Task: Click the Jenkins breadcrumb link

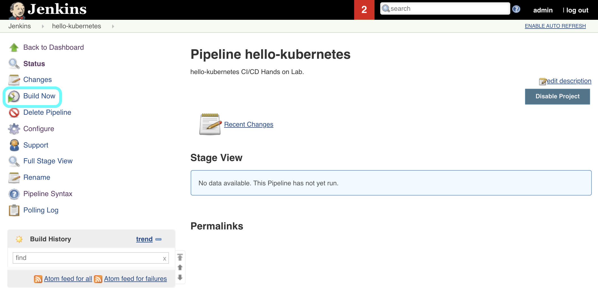Action: pos(20,26)
